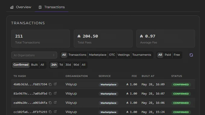The width and height of the screenshot is (205, 115).
Task: Show only Paid transactions
Action: (x=168, y=55)
